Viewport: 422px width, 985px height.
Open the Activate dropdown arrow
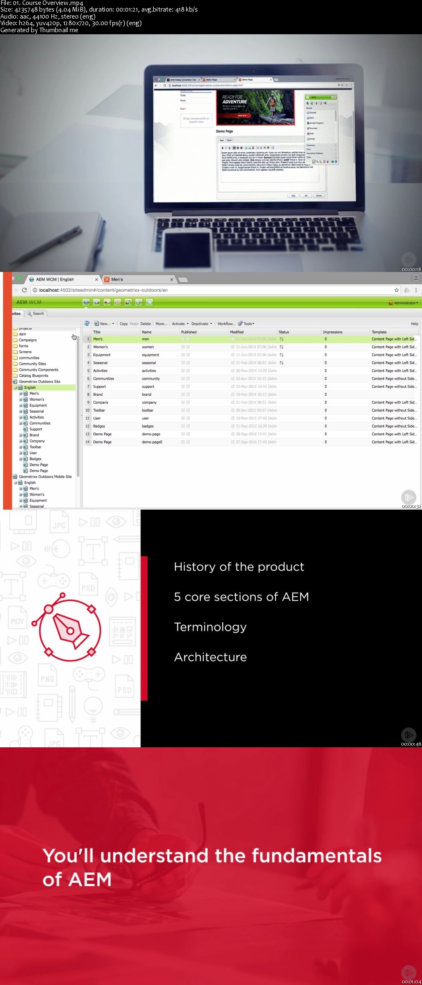point(188,324)
